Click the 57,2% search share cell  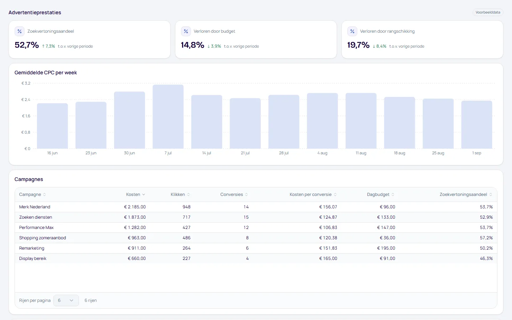click(x=486, y=238)
